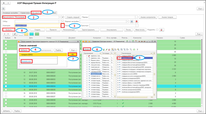Click the yellow color filter swatch
The height and width of the screenshot is (114, 206).
pos(26,34)
